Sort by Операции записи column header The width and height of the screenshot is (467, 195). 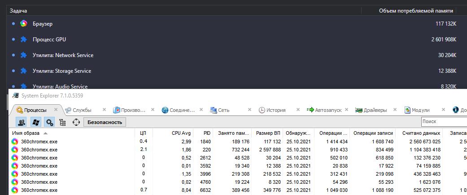click(x=373, y=133)
